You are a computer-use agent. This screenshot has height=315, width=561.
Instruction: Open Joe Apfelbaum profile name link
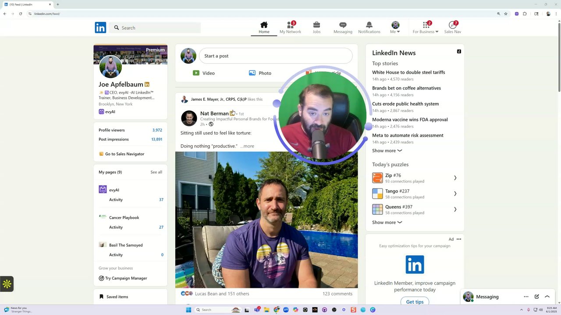click(121, 84)
